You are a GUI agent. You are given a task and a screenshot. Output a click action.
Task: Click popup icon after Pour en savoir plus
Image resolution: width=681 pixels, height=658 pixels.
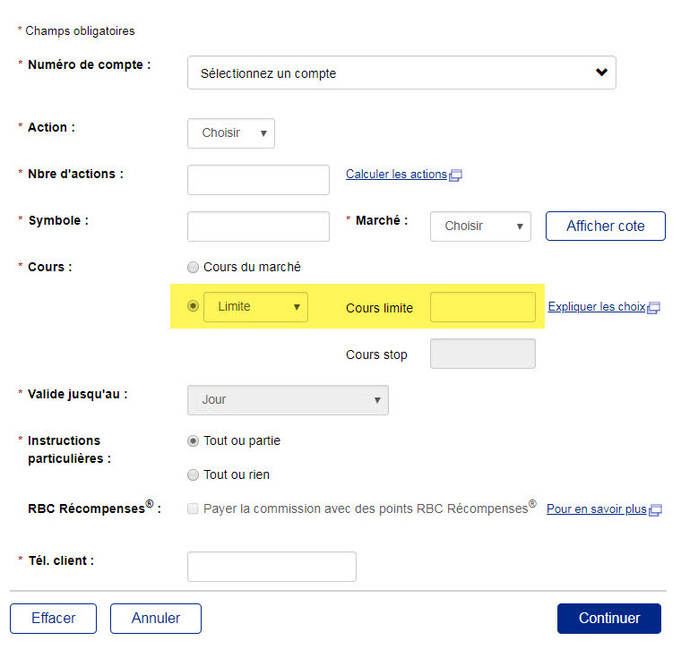[x=655, y=509]
